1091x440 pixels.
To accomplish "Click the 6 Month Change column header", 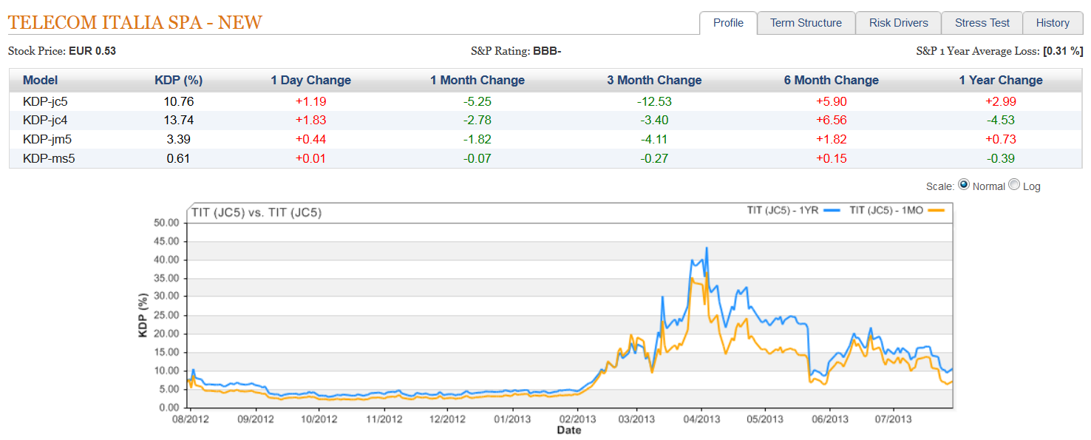I will click(x=832, y=80).
